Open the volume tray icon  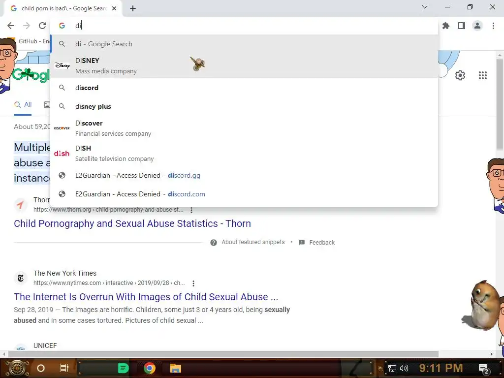coord(404,368)
